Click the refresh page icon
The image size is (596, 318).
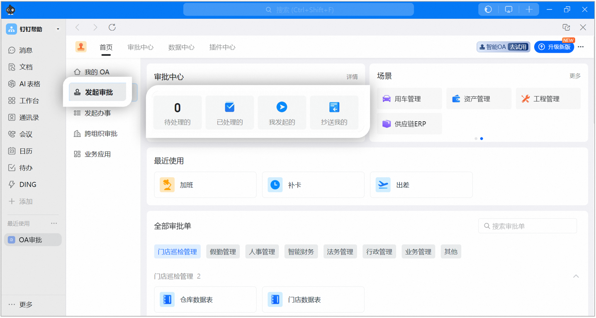(112, 27)
